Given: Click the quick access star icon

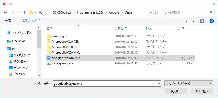Looking at the screenshot, I should point(9,32).
